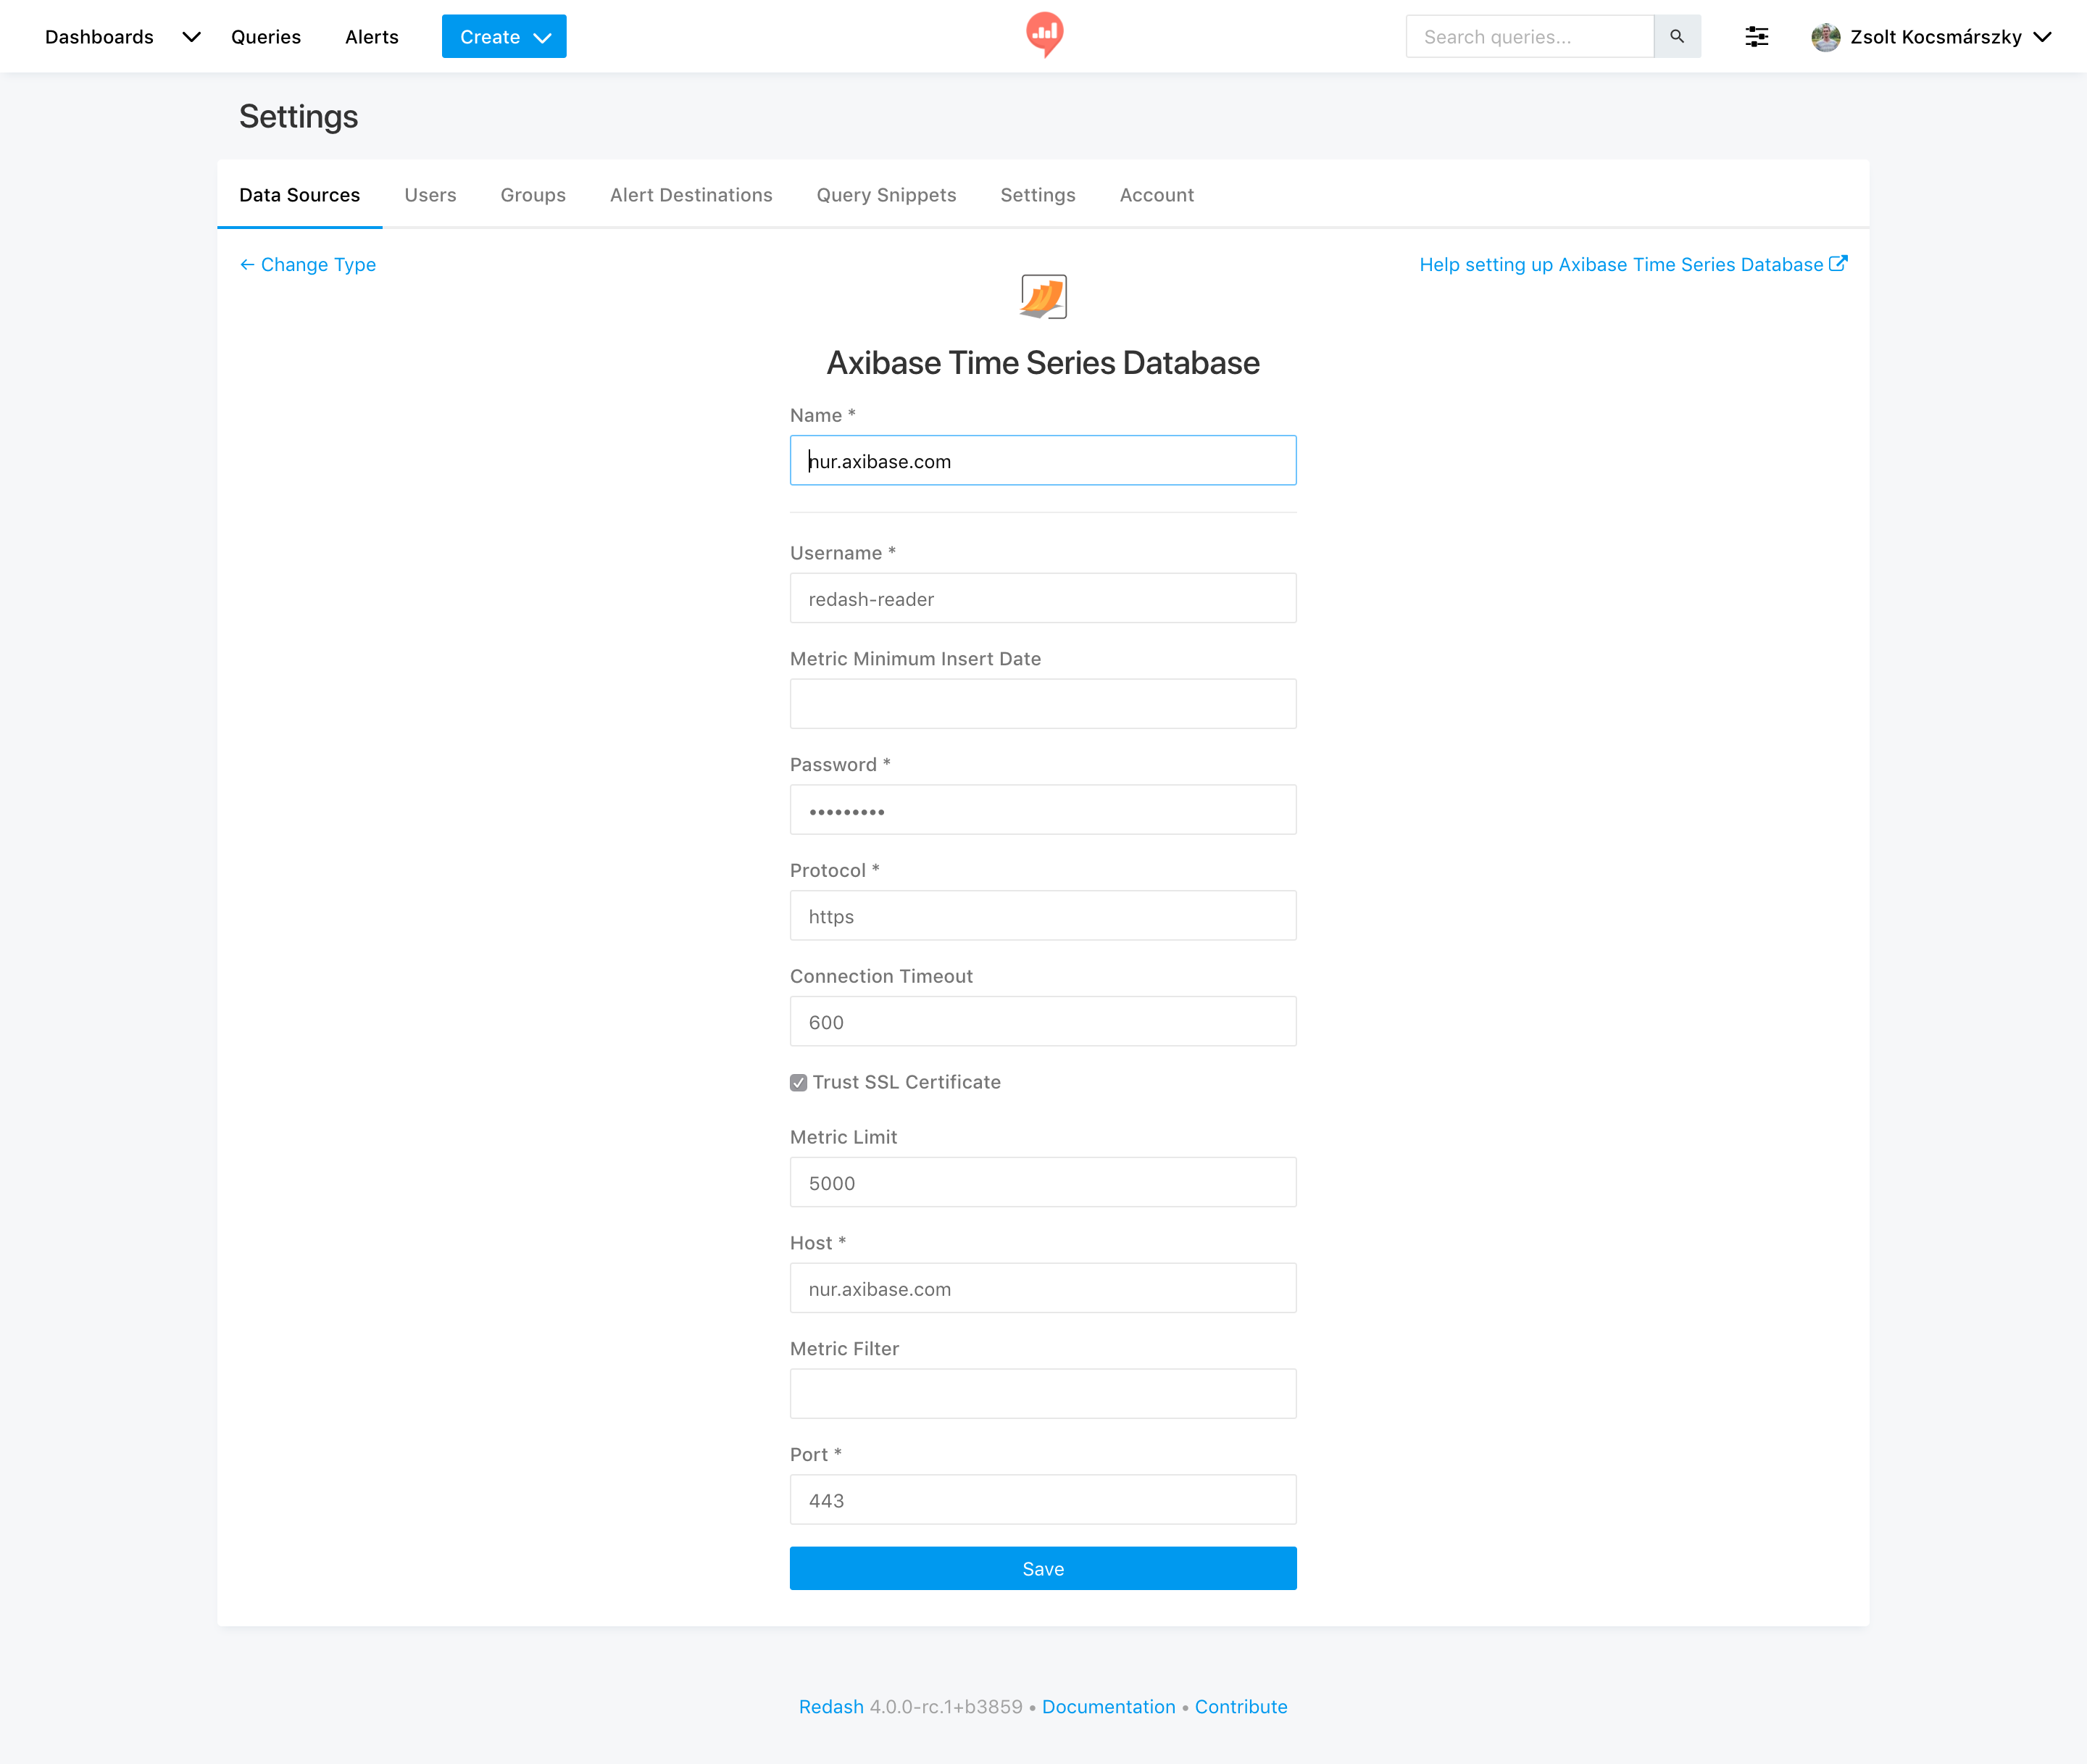The width and height of the screenshot is (2087, 1764).
Task: Click the Queries navigation item
Action: (266, 37)
